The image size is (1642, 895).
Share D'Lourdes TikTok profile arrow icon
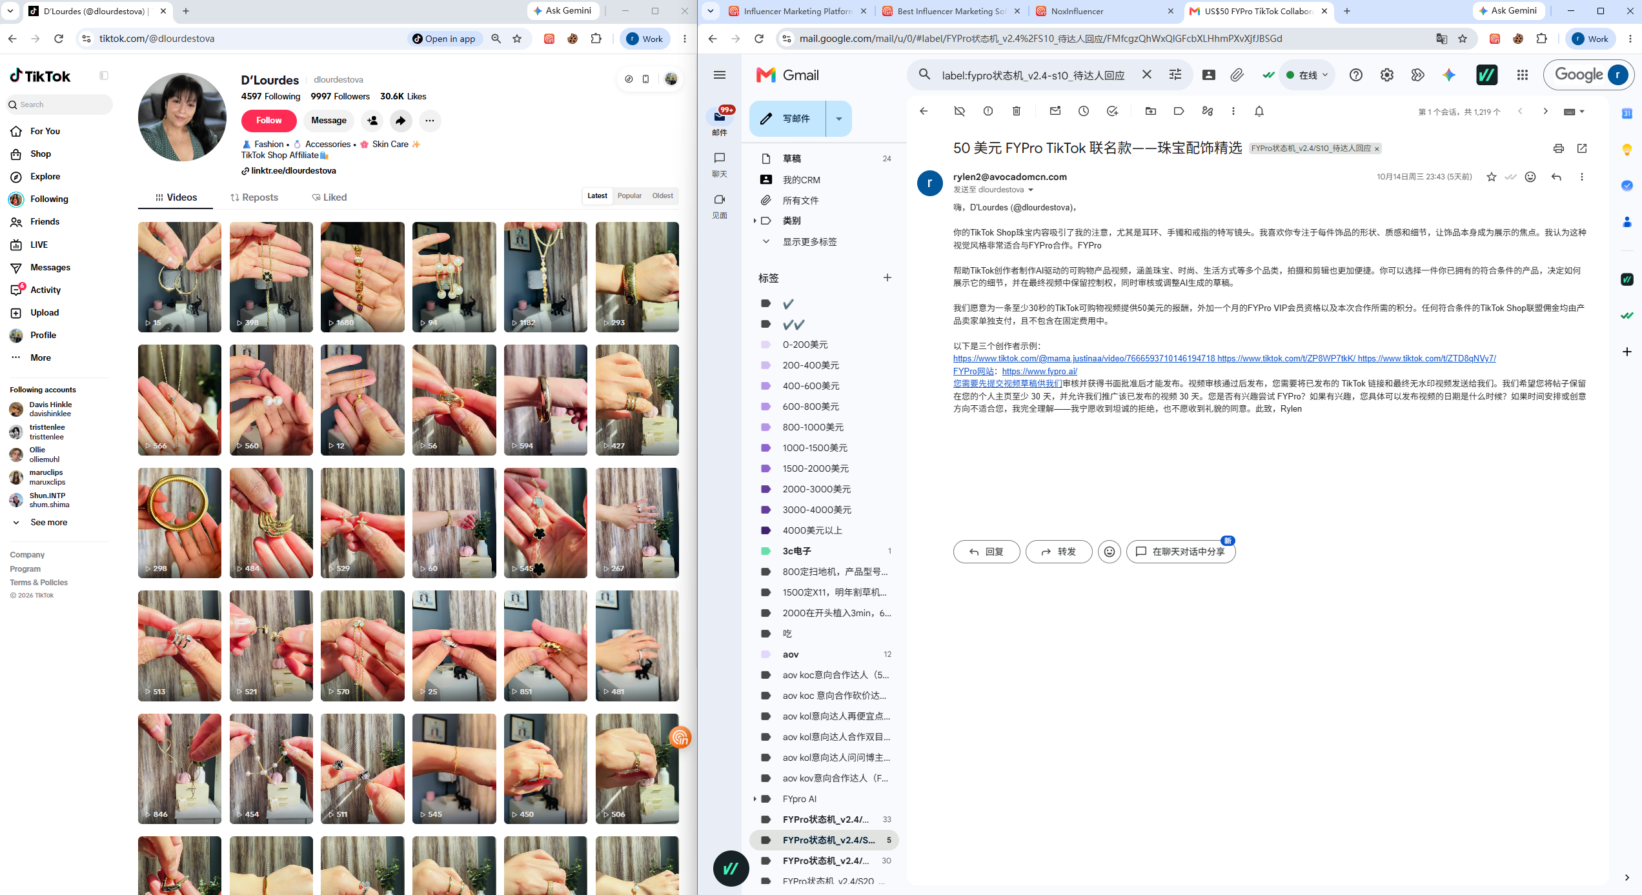401,121
